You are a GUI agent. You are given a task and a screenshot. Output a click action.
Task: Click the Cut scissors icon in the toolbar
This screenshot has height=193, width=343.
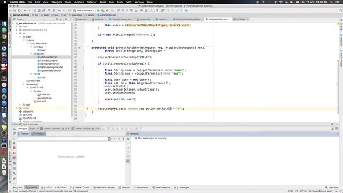34,11
